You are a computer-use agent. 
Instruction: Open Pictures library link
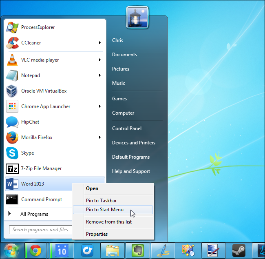(x=121, y=69)
